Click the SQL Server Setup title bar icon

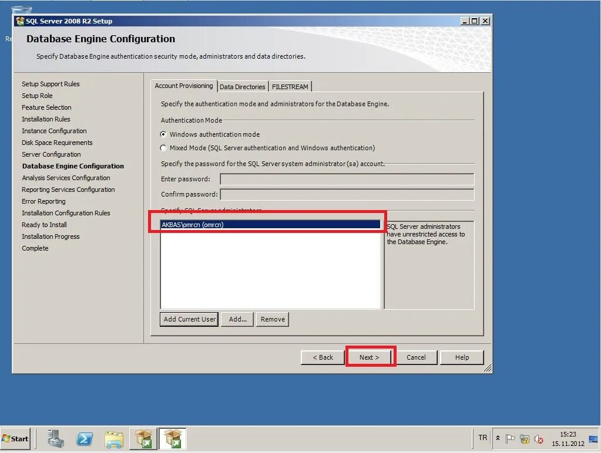pyautogui.click(x=20, y=21)
